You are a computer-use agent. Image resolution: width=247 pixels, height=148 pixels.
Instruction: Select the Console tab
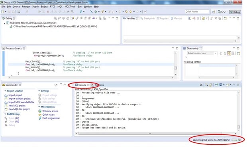(x=82, y=85)
